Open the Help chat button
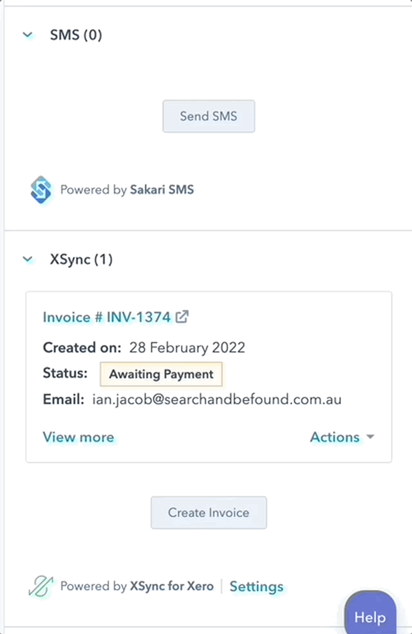The image size is (412, 634). click(x=370, y=617)
